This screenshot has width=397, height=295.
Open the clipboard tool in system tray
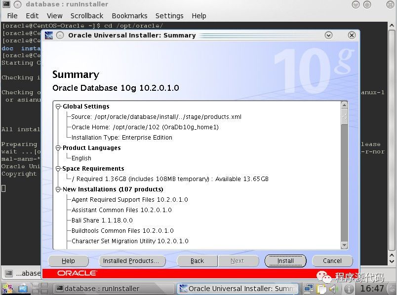point(321,289)
